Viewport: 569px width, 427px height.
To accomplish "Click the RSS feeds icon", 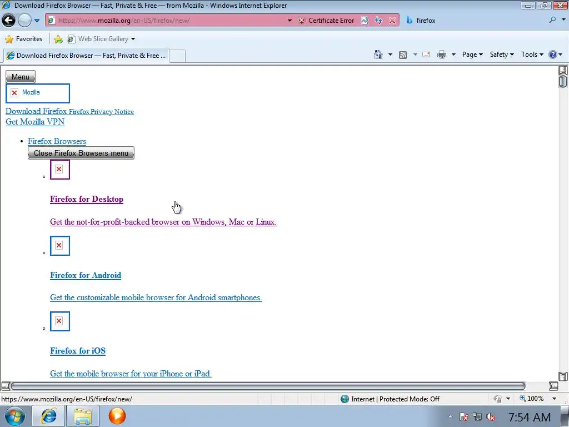I will pyautogui.click(x=403, y=55).
